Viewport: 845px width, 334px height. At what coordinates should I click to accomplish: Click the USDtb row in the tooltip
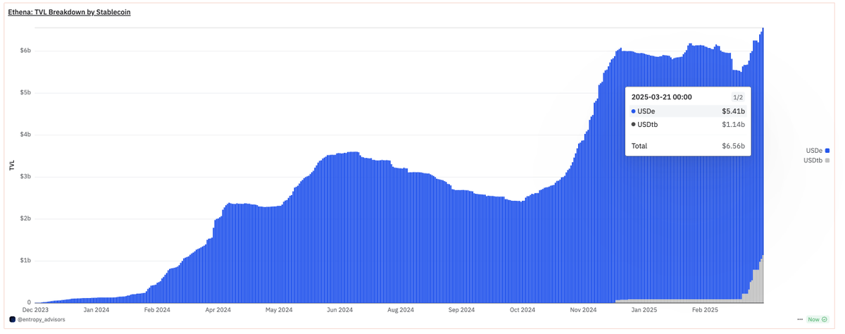click(688, 125)
